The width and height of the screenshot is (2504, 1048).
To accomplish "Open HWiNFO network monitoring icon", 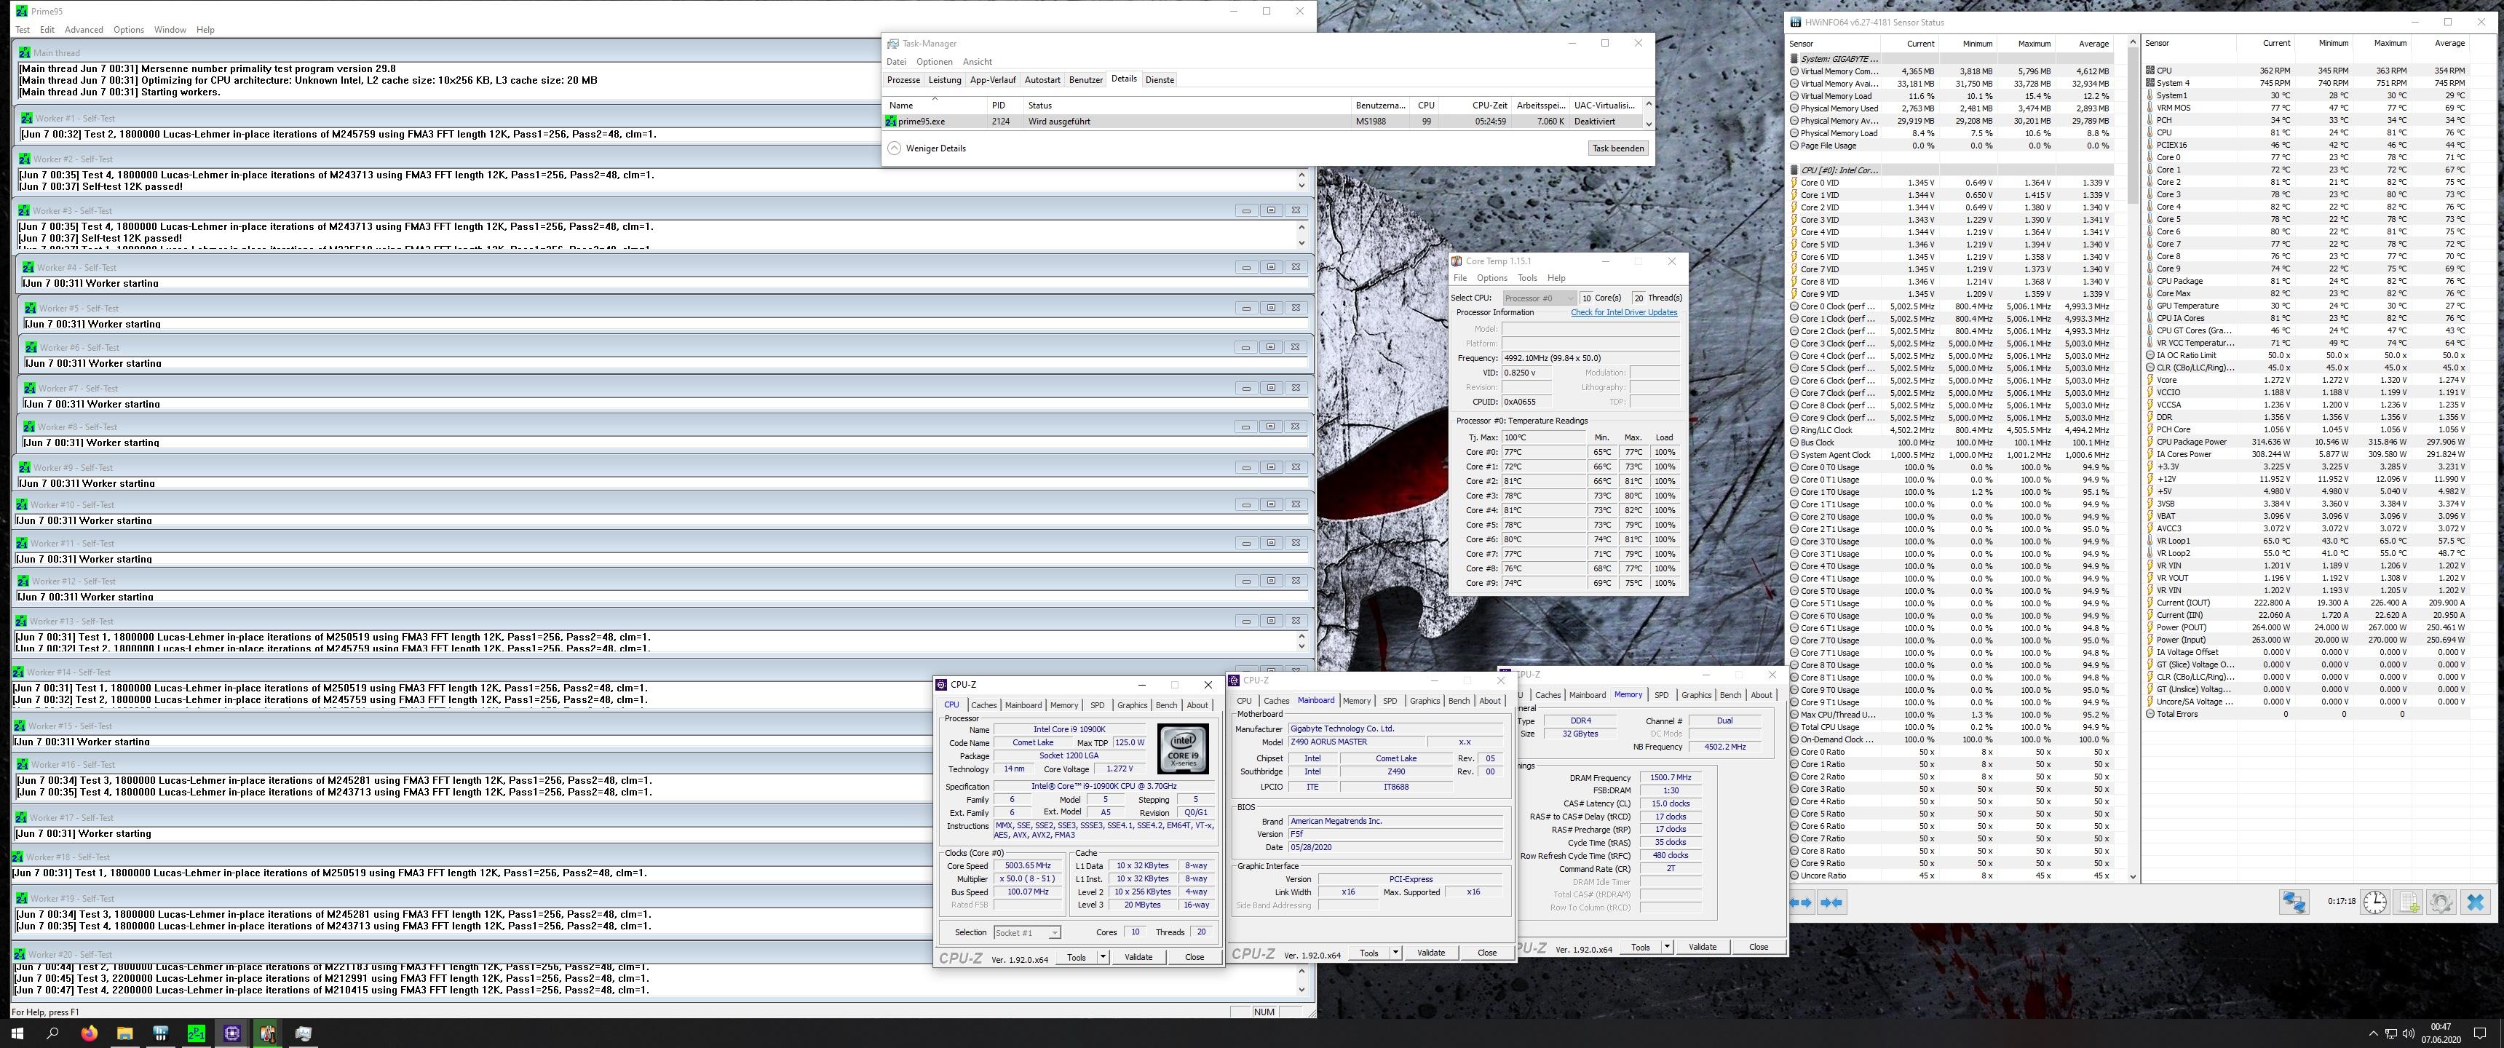I will tap(2294, 902).
